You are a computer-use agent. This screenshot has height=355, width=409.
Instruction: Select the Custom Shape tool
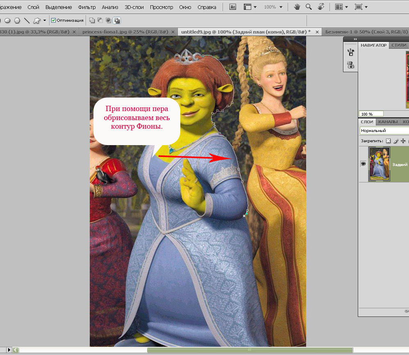pyautogui.click(x=37, y=20)
